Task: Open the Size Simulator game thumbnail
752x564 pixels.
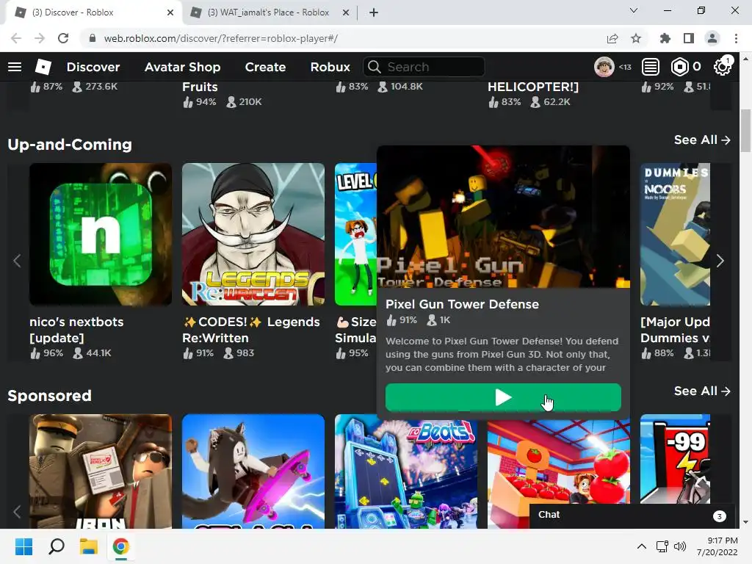Action: pyautogui.click(x=355, y=234)
